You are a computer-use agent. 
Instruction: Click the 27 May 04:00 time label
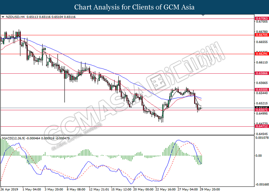(188, 189)
